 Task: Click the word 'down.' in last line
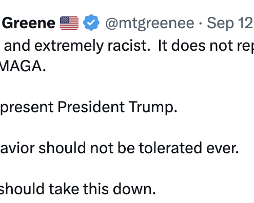tap(134, 189)
